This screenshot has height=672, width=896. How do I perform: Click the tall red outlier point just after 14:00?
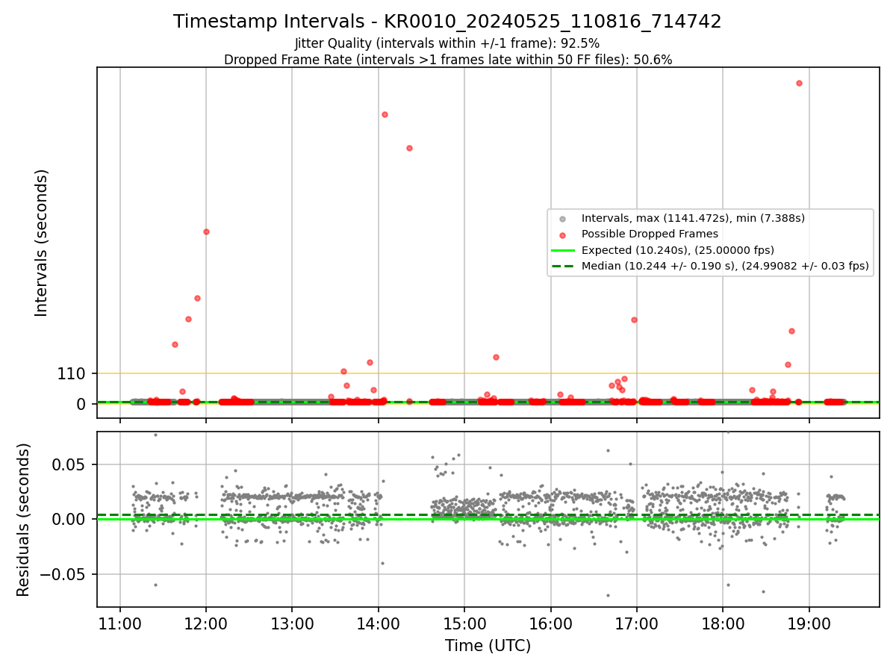tap(385, 114)
